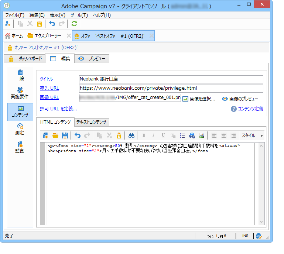Click the 許可 URL を定義... link
284x254 pixels.
pos(58,109)
